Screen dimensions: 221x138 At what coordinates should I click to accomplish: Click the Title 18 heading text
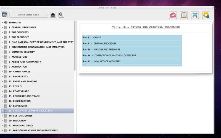tap(146, 27)
